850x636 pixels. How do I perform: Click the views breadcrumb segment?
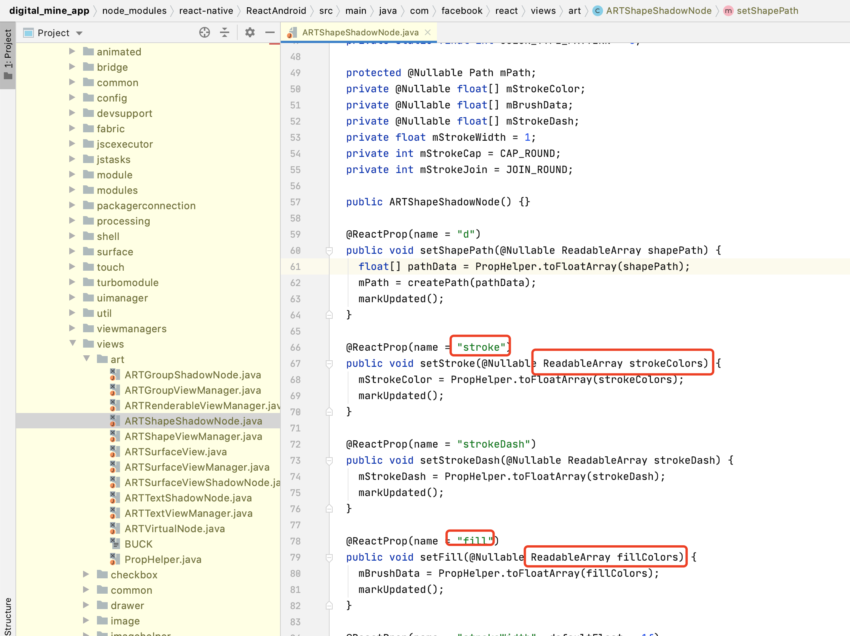[543, 11]
